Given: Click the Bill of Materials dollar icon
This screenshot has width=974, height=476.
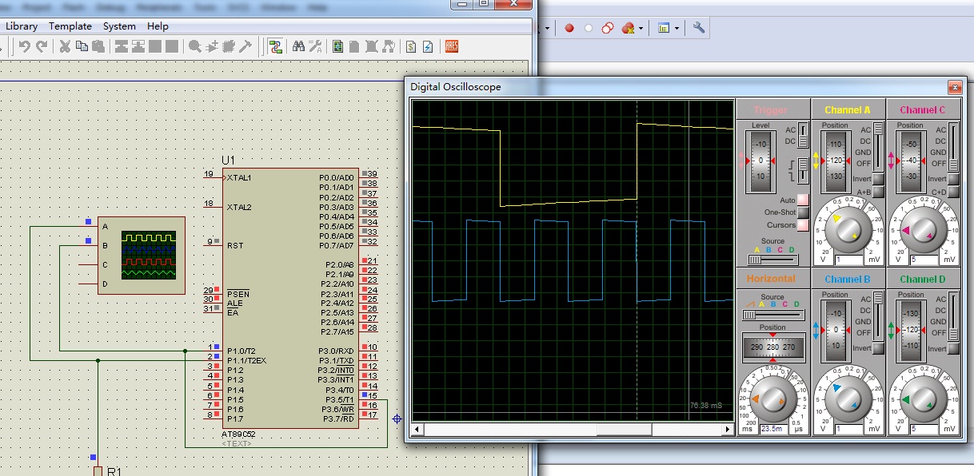Looking at the screenshot, I should click(x=410, y=47).
